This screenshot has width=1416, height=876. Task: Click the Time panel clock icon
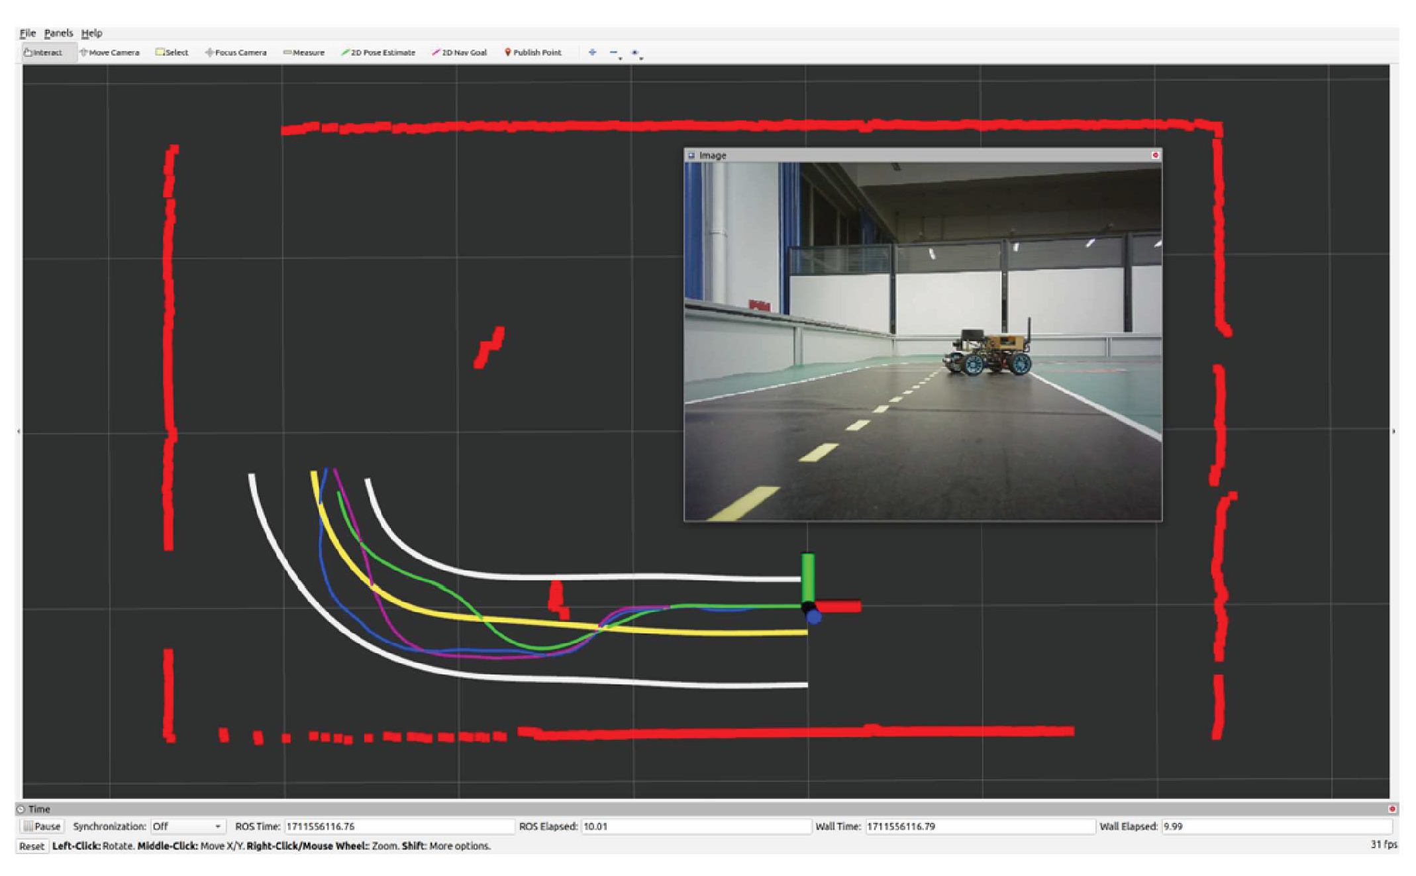(21, 809)
